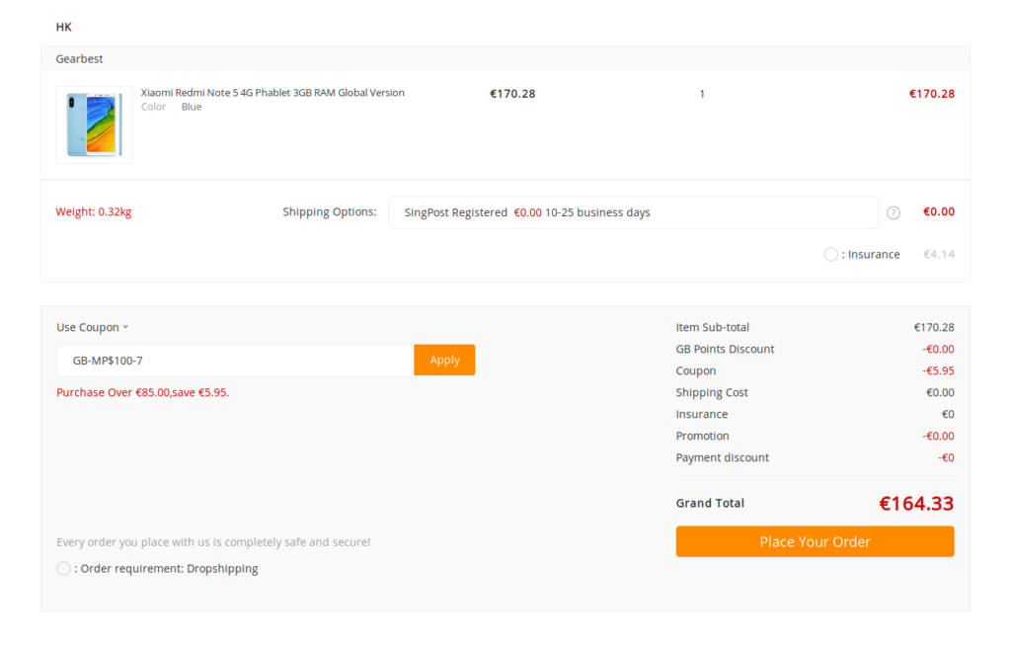Select the 'completely safe and secure' notice
This screenshot has height=650, width=1011.
[213, 542]
